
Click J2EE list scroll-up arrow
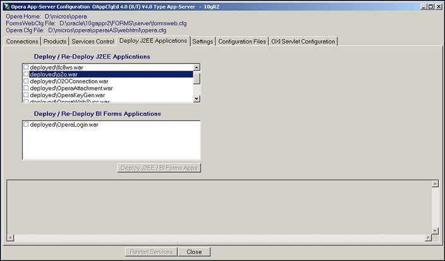pyautogui.click(x=197, y=67)
